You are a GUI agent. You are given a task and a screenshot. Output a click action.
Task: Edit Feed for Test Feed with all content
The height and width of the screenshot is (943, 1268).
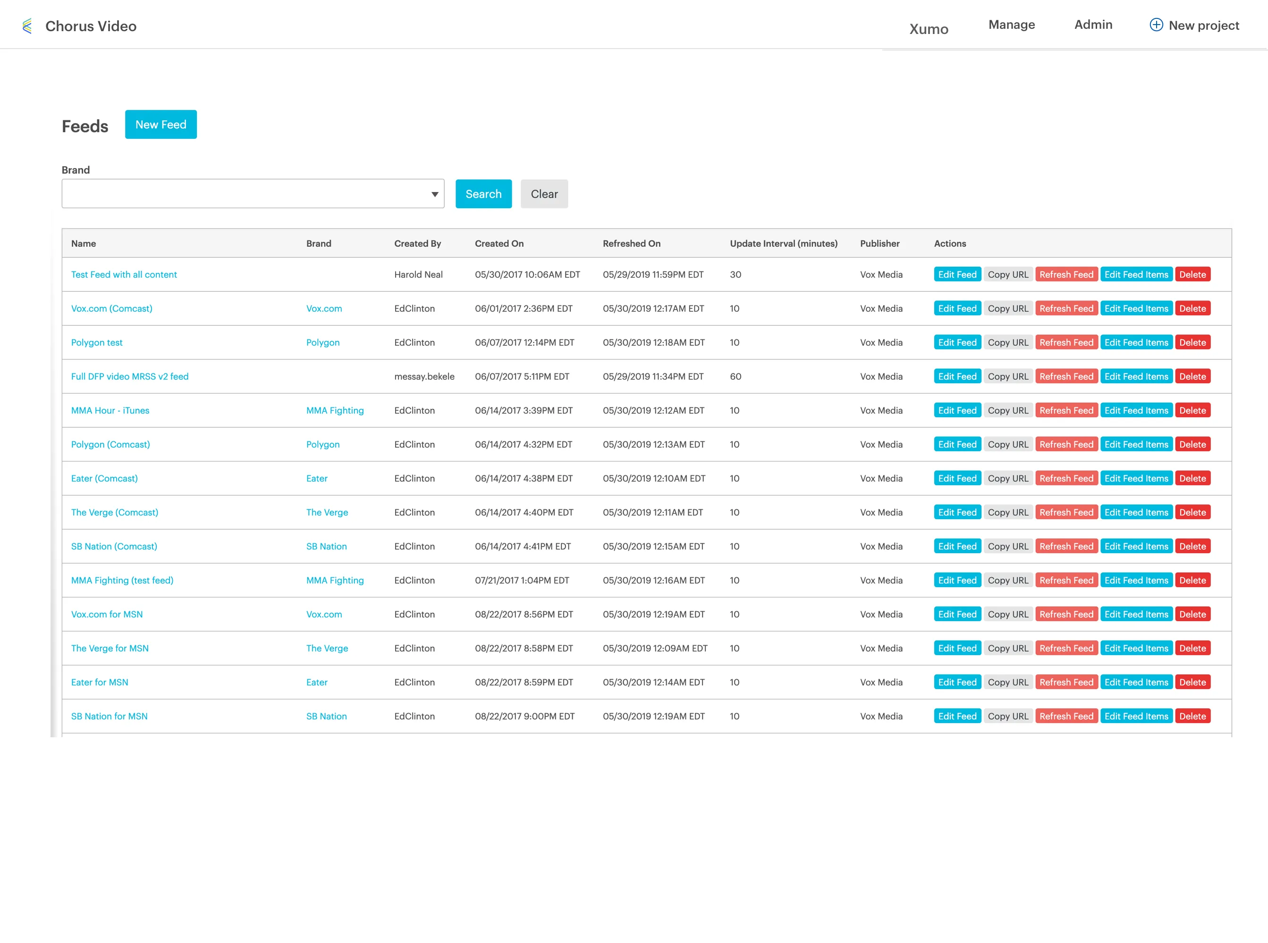click(x=957, y=275)
